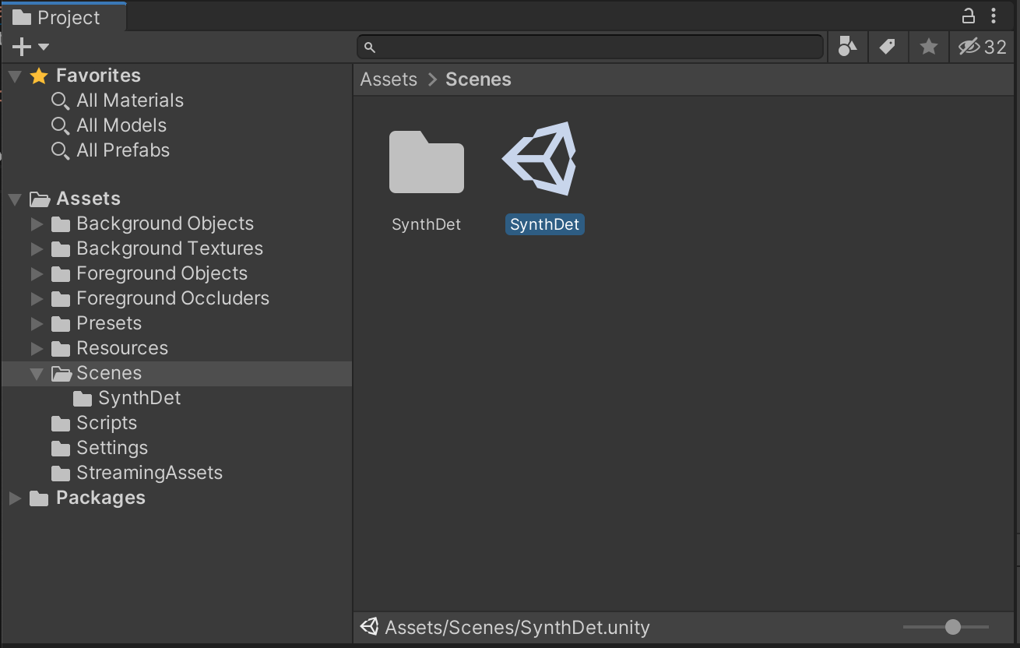This screenshot has width=1020, height=648.
Task: Click the icon size slider handle
Action: coord(952,627)
